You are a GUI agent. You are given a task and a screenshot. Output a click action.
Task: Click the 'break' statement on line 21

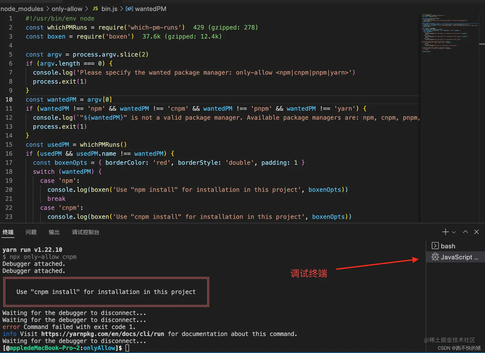[x=56, y=199]
